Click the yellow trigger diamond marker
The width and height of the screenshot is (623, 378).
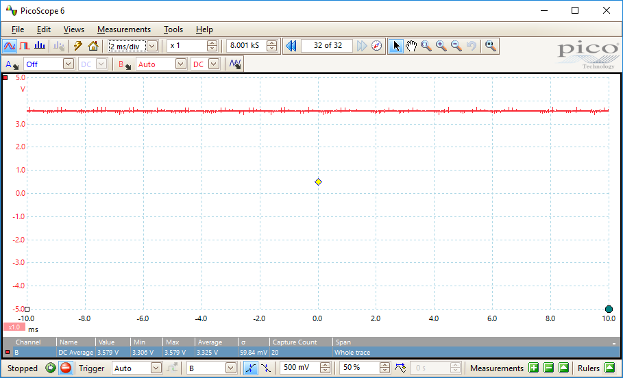(318, 182)
